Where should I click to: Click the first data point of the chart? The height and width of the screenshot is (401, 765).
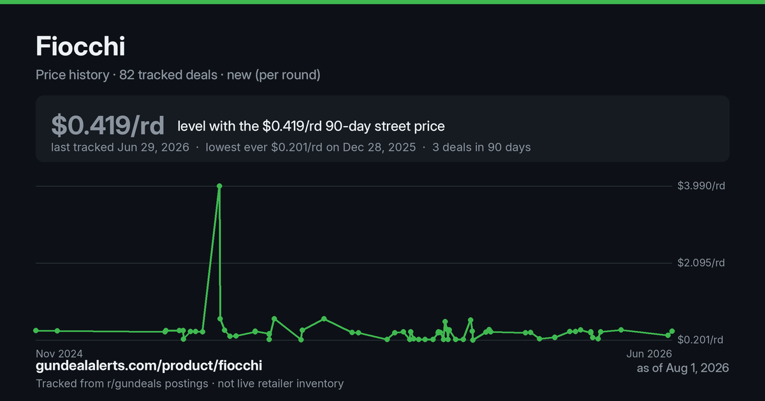36,330
